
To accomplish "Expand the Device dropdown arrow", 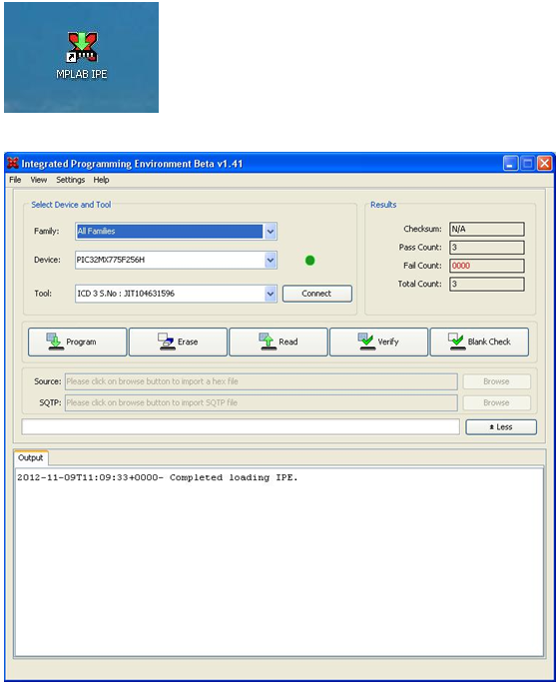I will (x=271, y=260).
